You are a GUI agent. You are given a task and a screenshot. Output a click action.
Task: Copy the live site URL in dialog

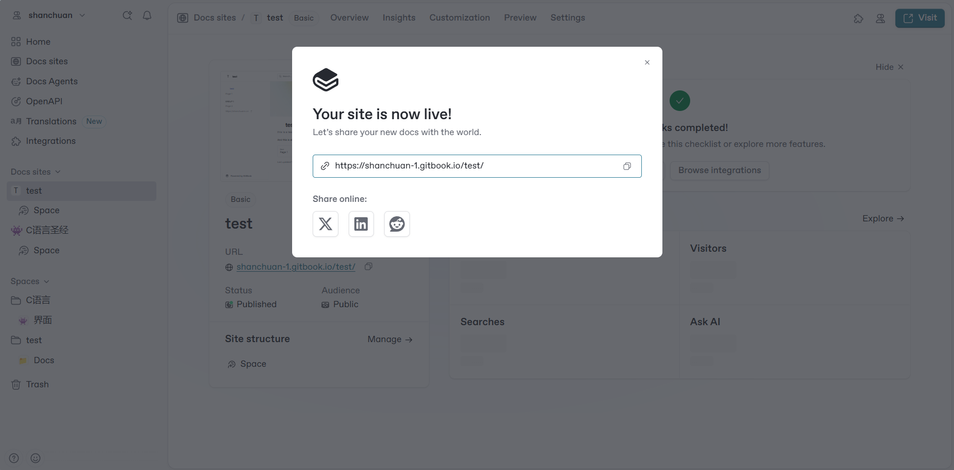[x=627, y=166]
